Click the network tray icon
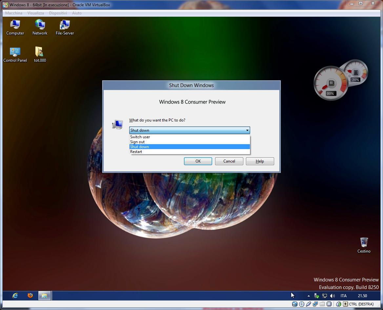Screen dimensions: 383x310 pos(324,296)
